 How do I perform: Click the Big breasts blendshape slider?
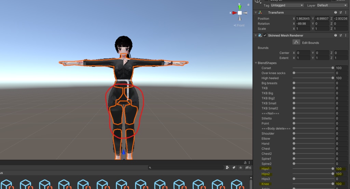[x=313, y=83]
